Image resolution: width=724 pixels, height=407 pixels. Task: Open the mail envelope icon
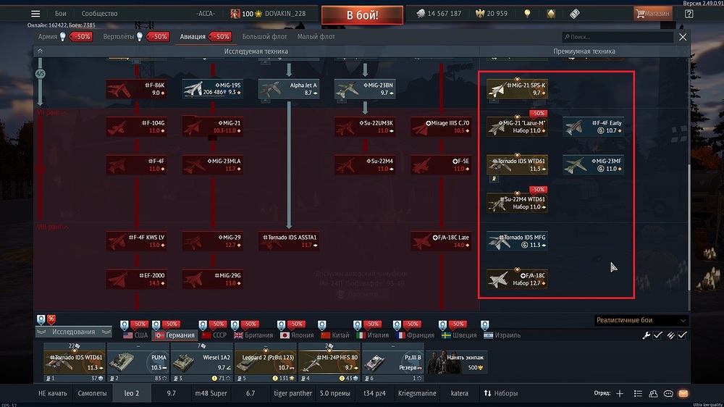tap(682, 393)
